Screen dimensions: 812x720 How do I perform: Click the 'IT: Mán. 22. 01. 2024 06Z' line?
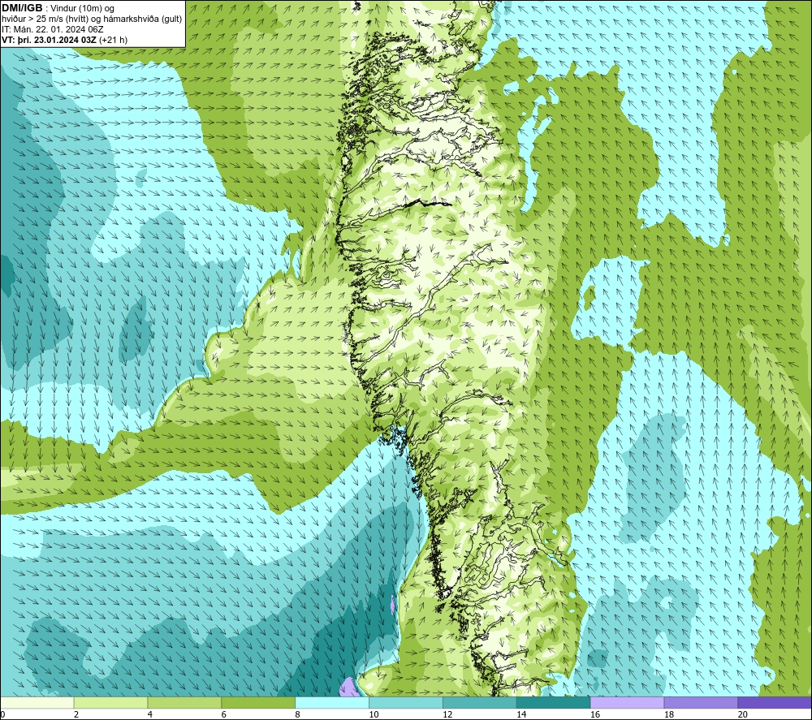coord(52,29)
